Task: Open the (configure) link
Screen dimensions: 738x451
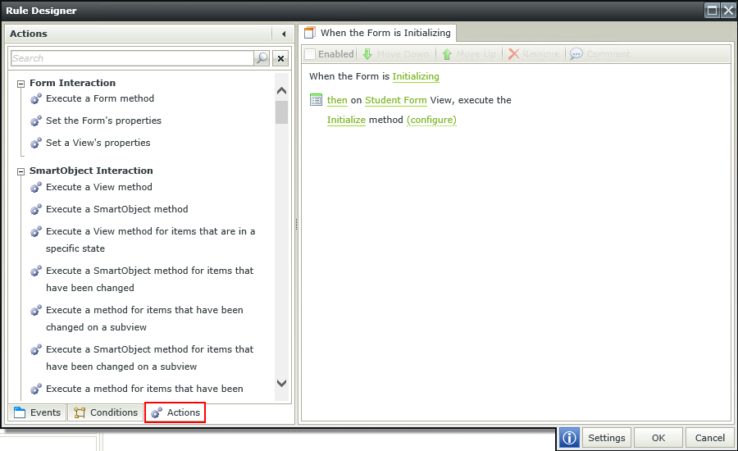Action: pyautogui.click(x=431, y=120)
